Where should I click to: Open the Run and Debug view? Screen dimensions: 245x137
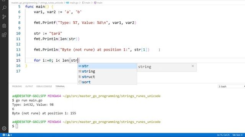coord(4,26)
